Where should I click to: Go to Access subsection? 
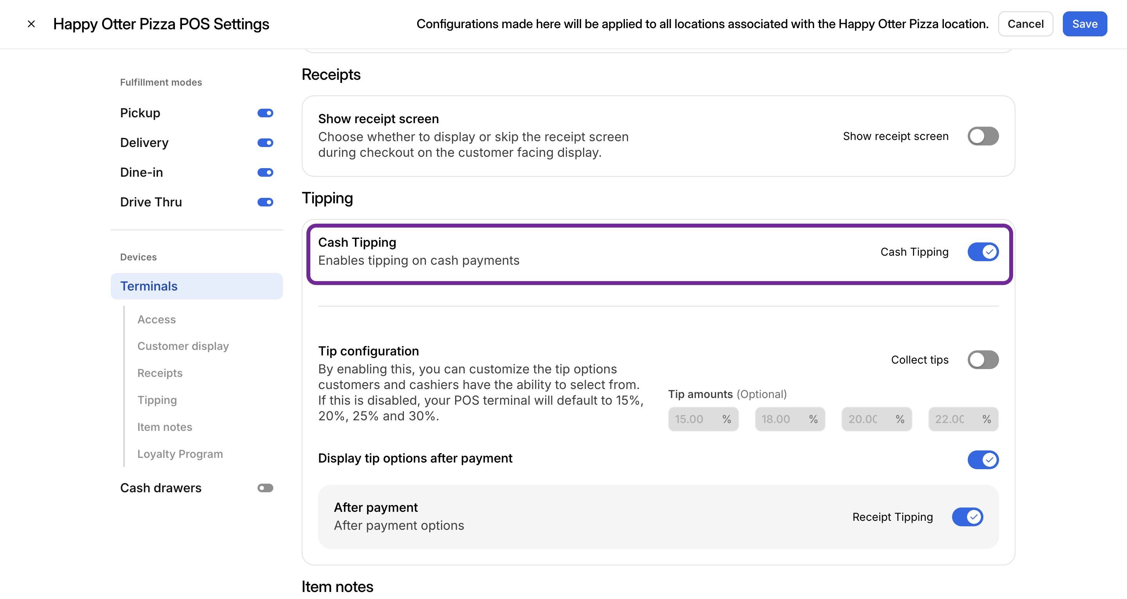pos(157,319)
